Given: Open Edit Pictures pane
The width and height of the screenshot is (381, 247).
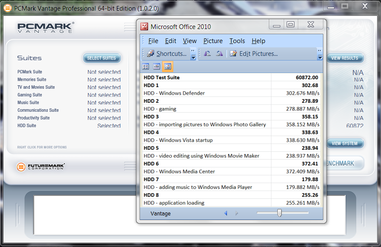Looking at the screenshot, I should [254, 54].
